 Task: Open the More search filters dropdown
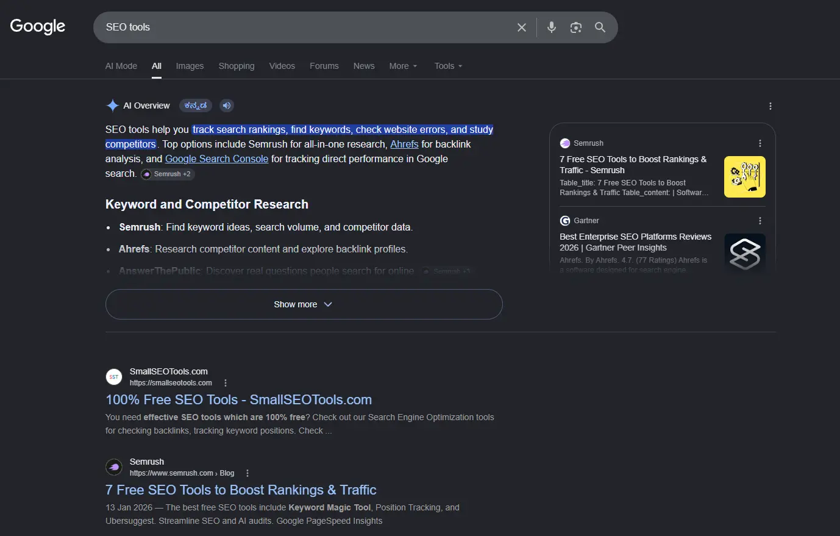pyautogui.click(x=403, y=66)
